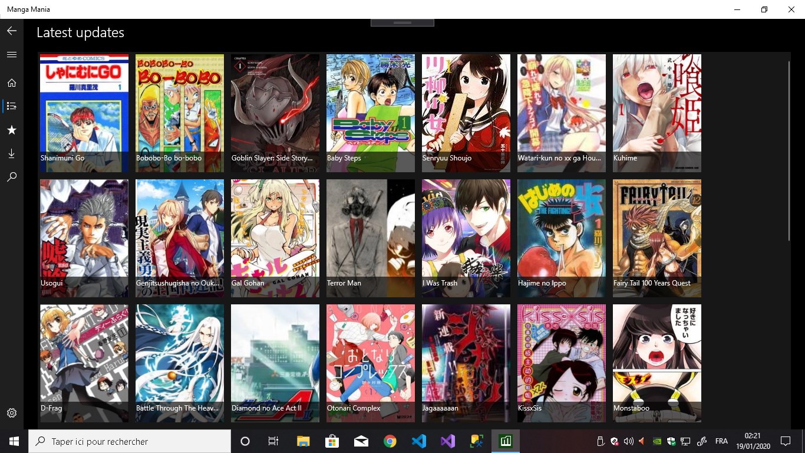This screenshot has height=453, width=805.
Task: Choose the I Was Trash manga
Action: click(466, 238)
